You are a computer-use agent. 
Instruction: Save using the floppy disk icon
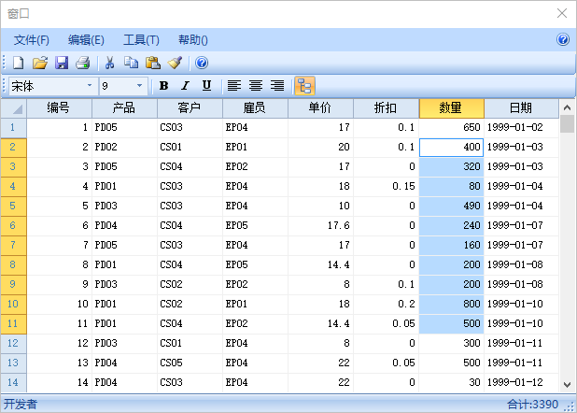point(62,63)
